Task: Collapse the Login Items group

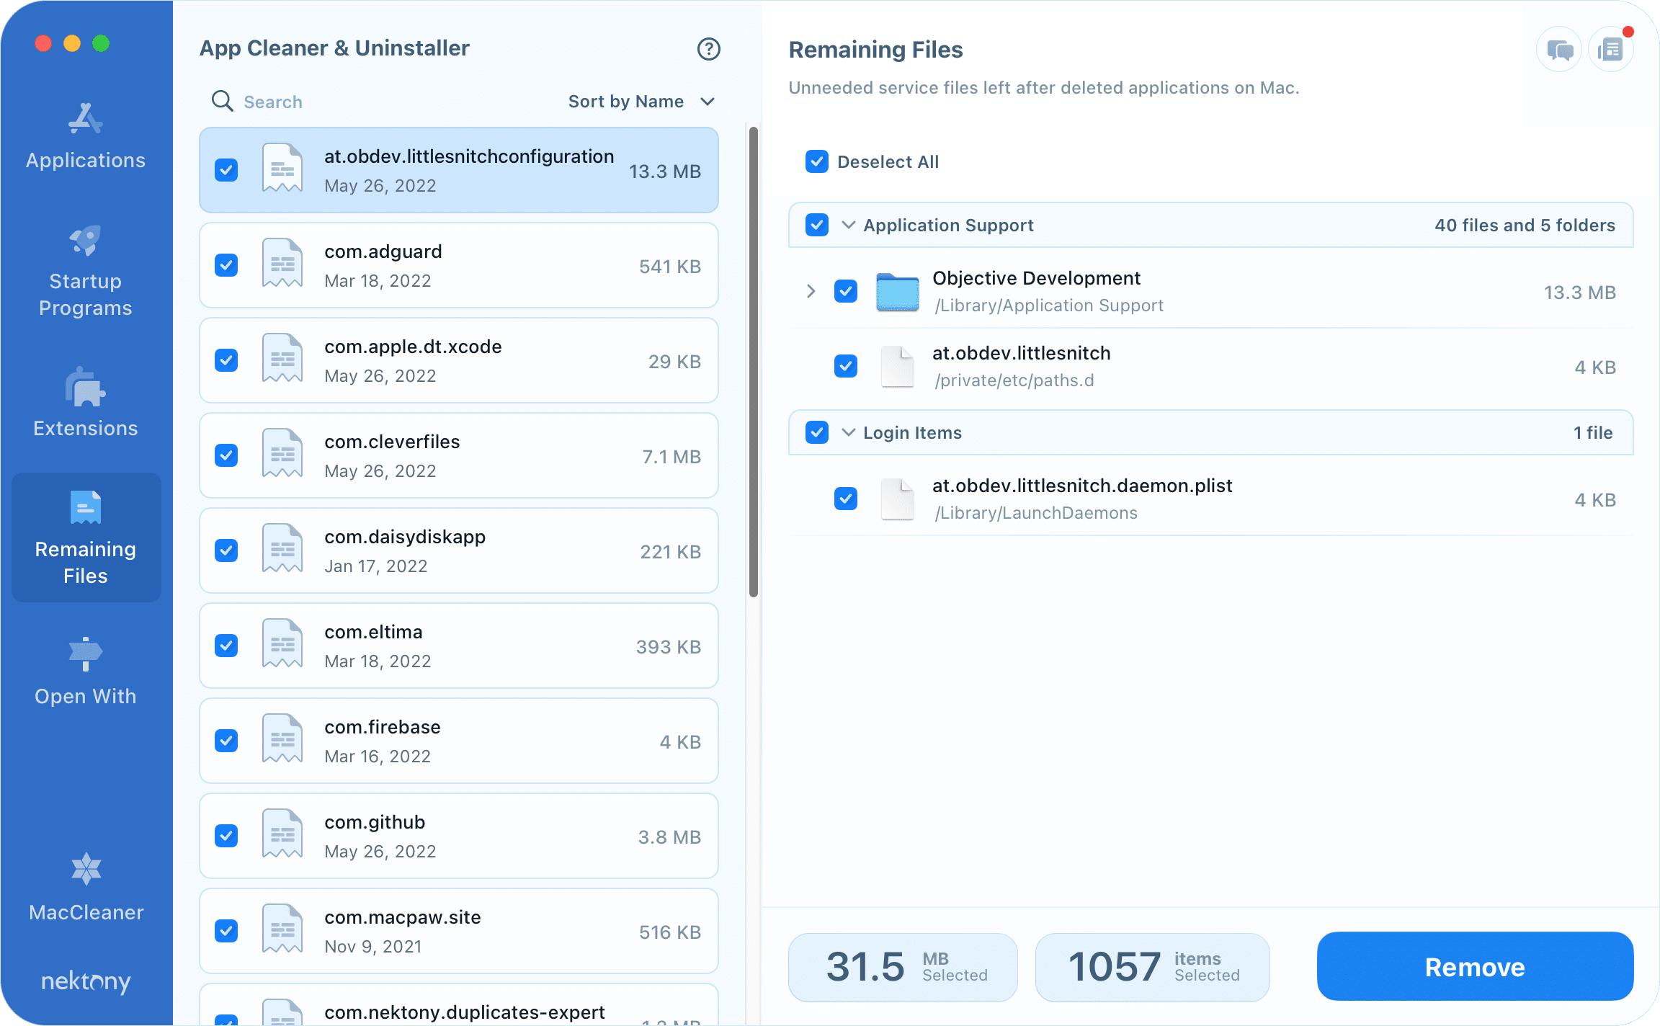Action: click(x=849, y=432)
